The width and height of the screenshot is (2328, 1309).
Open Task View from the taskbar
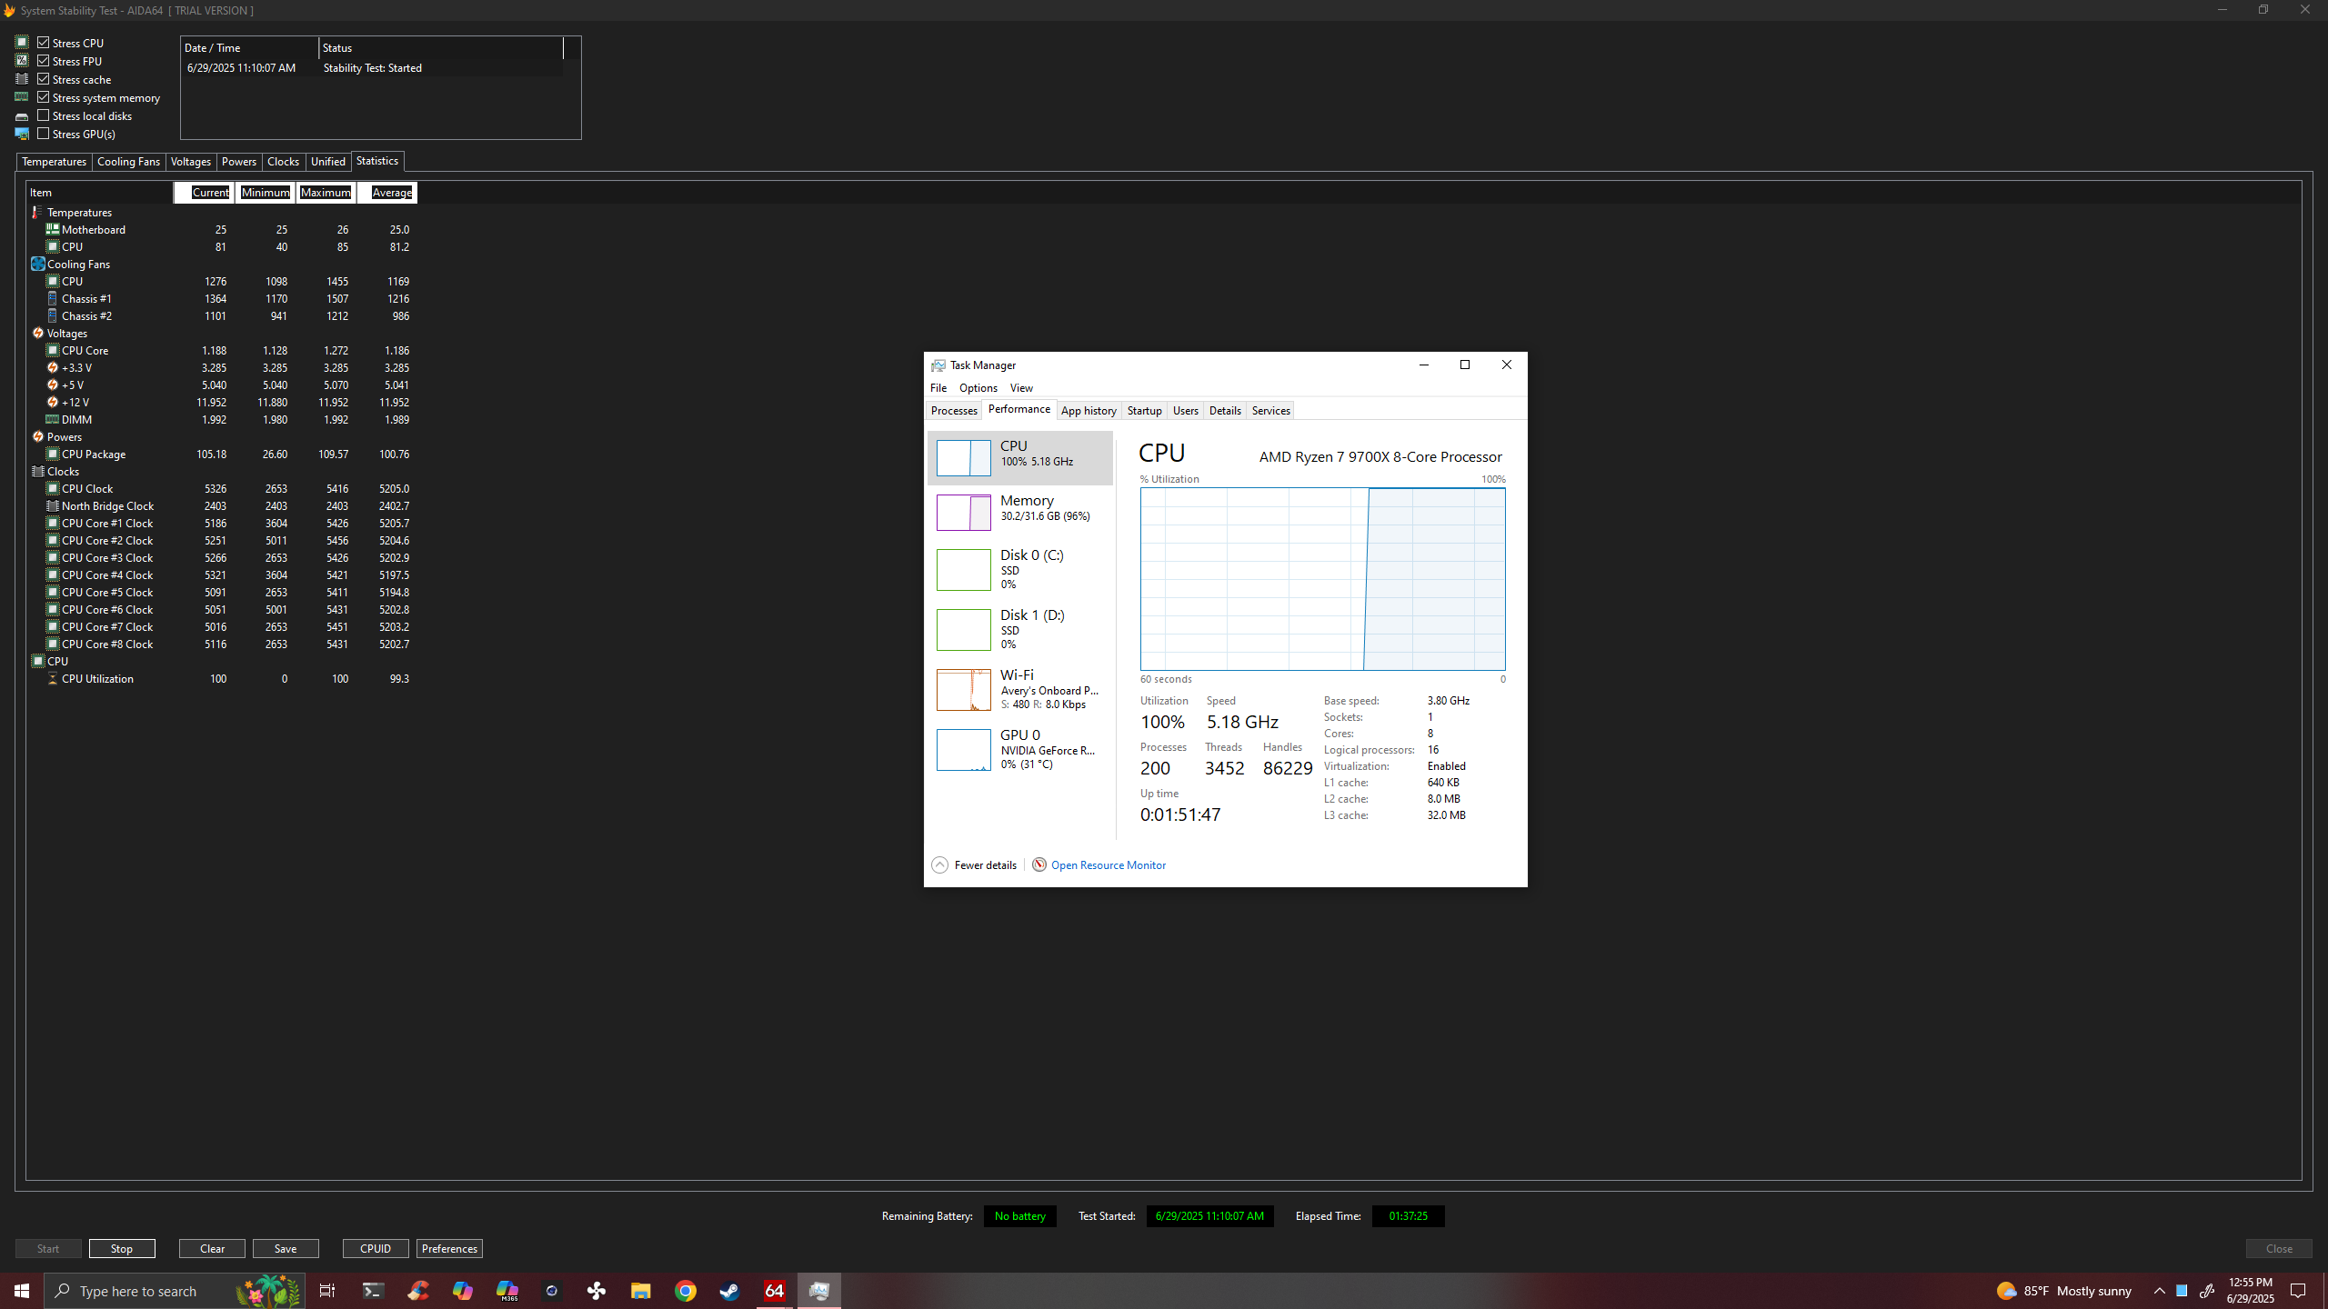[327, 1291]
